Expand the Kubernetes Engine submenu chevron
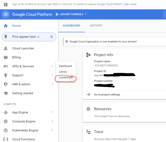This screenshot has width=166, height=142. (x=52, y=130)
